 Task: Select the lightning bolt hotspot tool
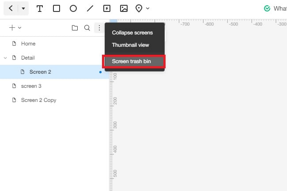[x=107, y=8]
